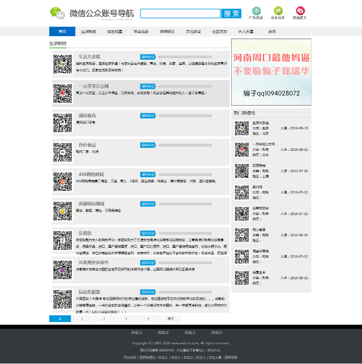Screen dimensions: 362x364
Task: Open the 资讯 navigation tab
Action: click(272, 31)
